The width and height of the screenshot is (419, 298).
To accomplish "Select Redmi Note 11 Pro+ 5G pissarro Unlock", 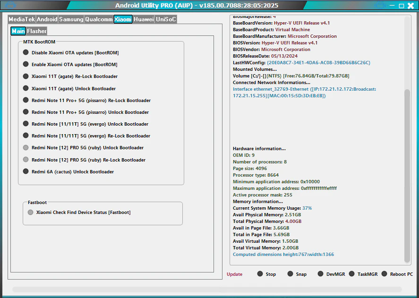I will (86, 112).
